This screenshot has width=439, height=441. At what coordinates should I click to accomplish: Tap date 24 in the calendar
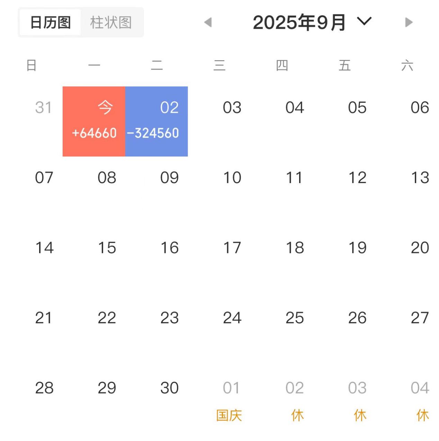232,318
